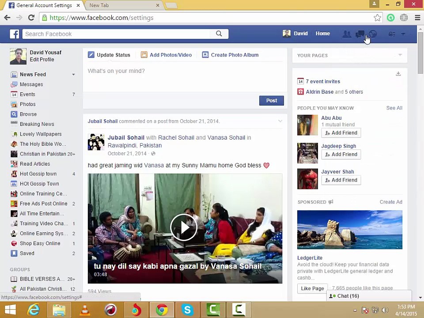Add Abu Abu as friend
Screen dimensions: 424x318
point(341,133)
